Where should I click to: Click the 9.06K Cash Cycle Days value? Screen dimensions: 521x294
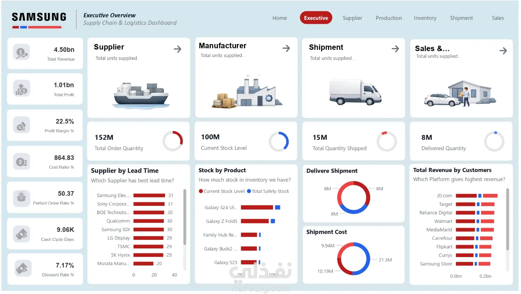click(x=66, y=230)
